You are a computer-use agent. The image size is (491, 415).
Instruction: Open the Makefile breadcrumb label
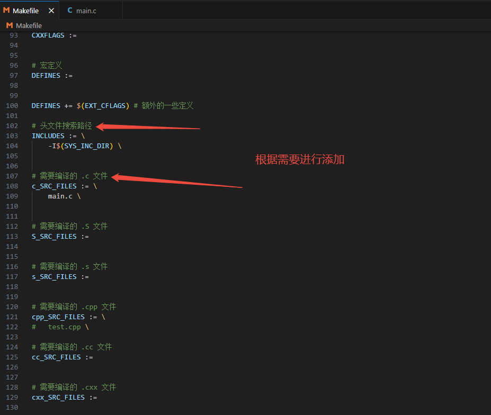pyautogui.click(x=29, y=25)
